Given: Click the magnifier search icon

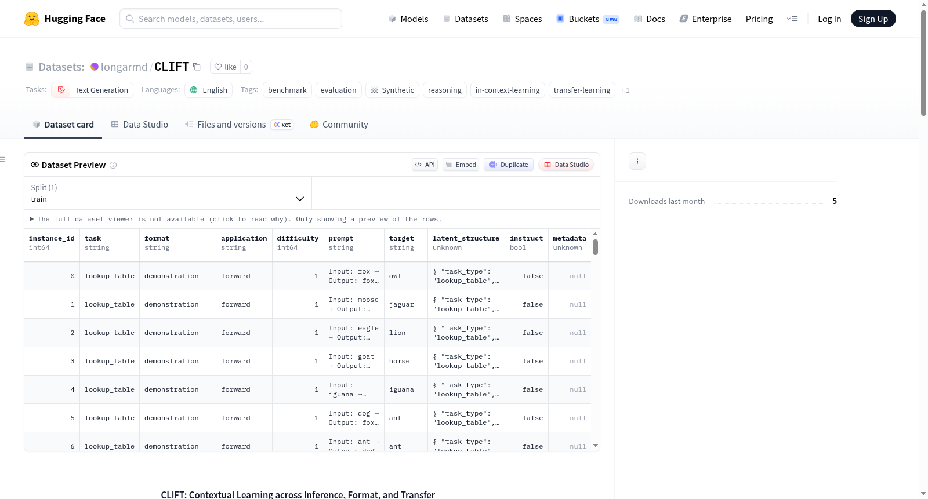Looking at the screenshot, I should click(x=130, y=19).
